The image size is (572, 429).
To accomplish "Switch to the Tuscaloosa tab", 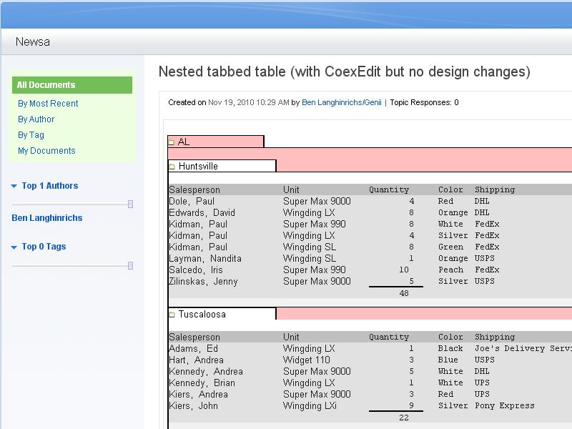I will pyautogui.click(x=202, y=315).
